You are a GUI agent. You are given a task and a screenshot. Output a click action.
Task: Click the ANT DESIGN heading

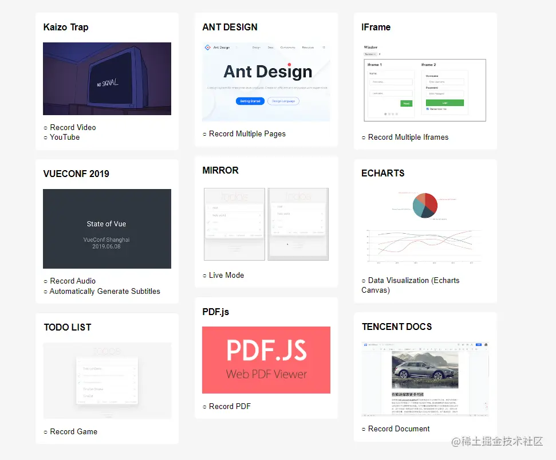pyautogui.click(x=230, y=27)
